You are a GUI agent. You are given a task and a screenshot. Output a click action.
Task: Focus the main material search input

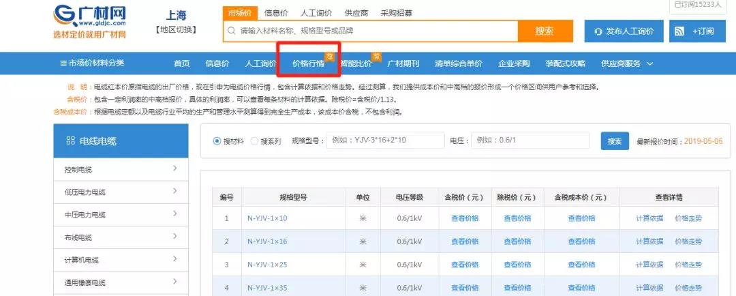tap(371, 31)
